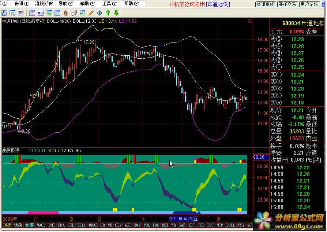Open the 辅助(E) menu
Screen dimensions: 327x232
point(88,4)
